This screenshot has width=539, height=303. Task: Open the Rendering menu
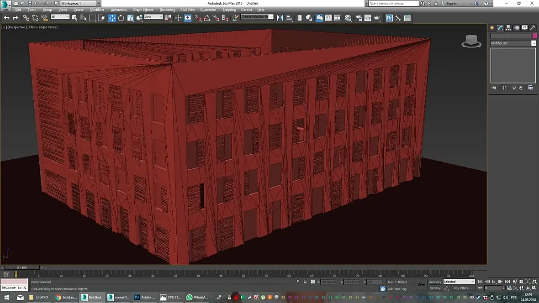pyautogui.click(x=167, y=10)
